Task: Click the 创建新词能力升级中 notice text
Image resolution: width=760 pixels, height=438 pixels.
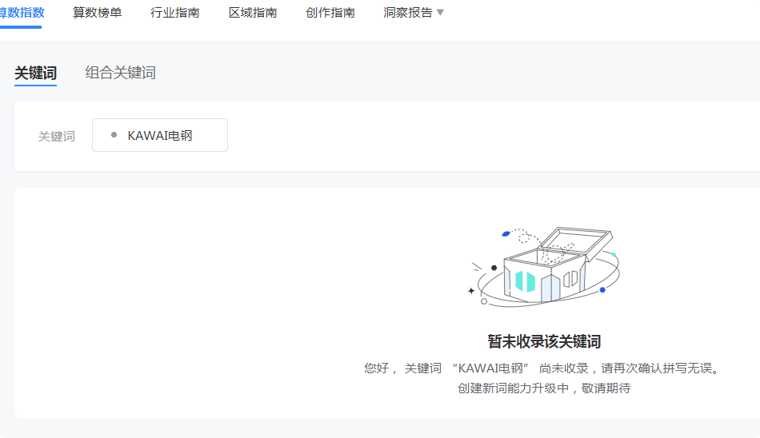Action: coord(544,388)
